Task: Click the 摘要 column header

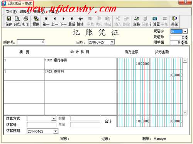Action: [24, 52]
